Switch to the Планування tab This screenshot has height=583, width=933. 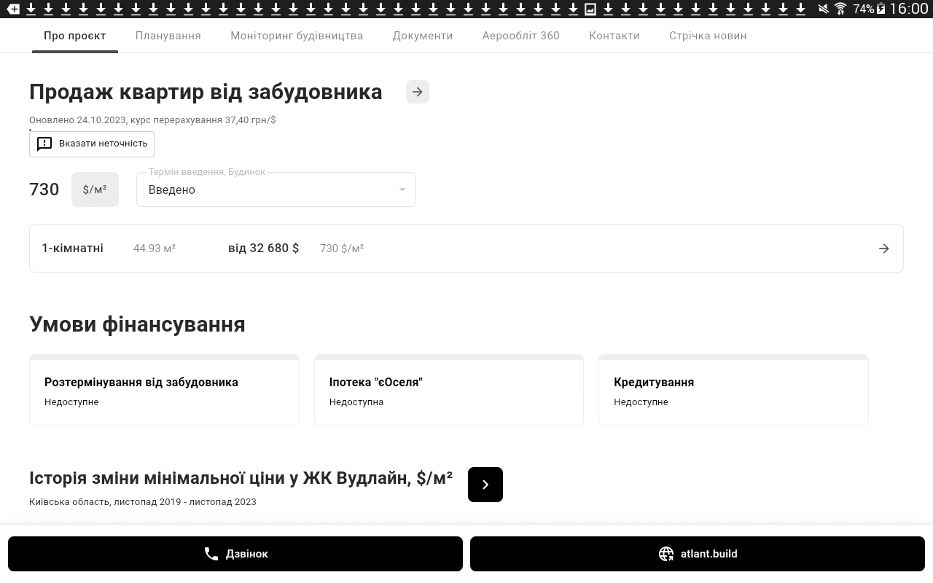click(x=168, y=36)
